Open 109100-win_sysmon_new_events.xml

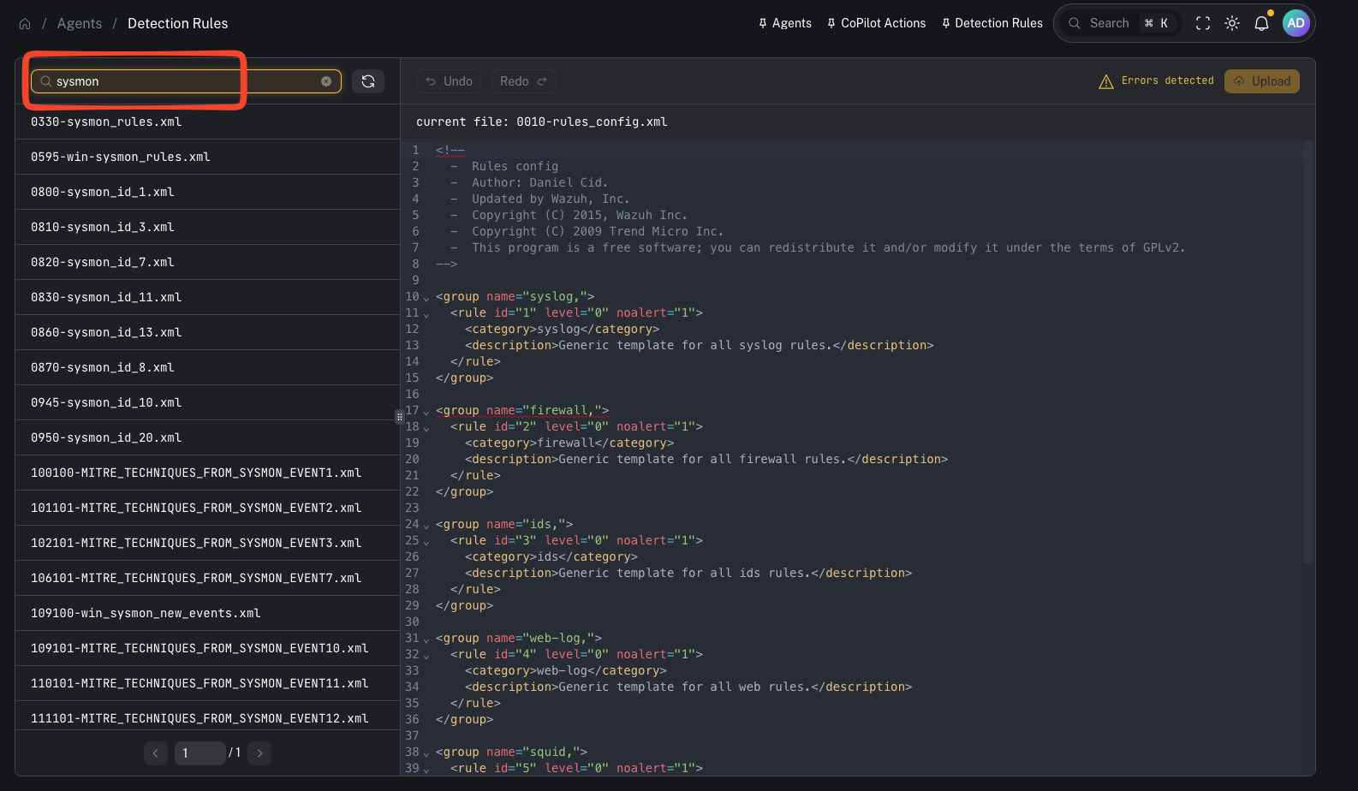207,613
